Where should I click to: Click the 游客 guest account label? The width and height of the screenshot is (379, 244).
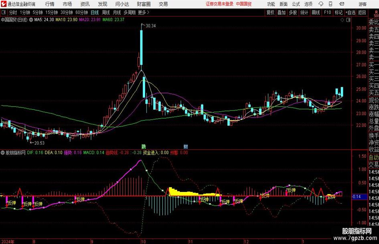363,4
